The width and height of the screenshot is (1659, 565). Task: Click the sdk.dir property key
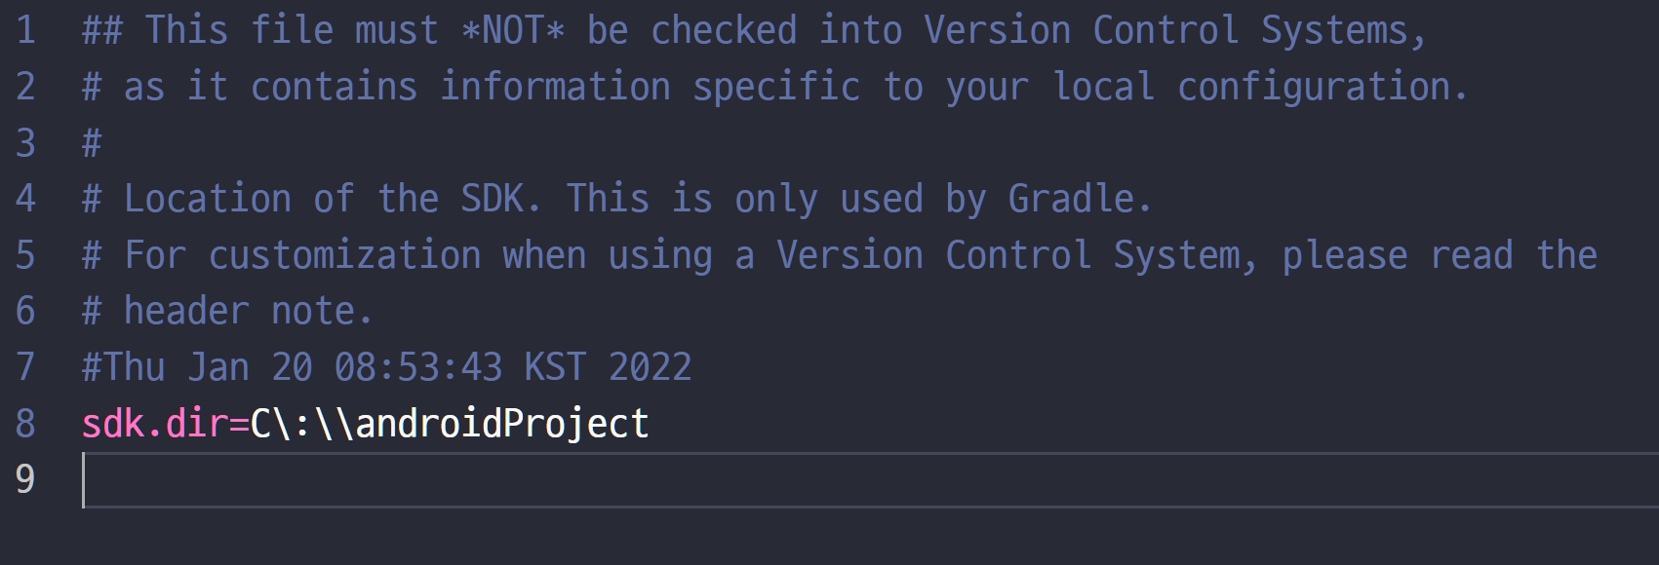pos(154,425)
